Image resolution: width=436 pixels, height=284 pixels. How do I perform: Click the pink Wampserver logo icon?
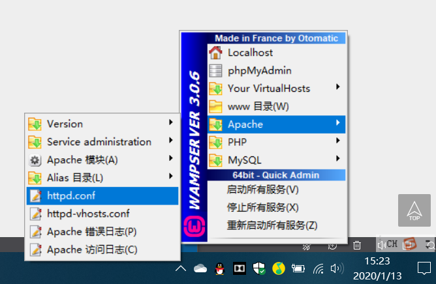195,227
